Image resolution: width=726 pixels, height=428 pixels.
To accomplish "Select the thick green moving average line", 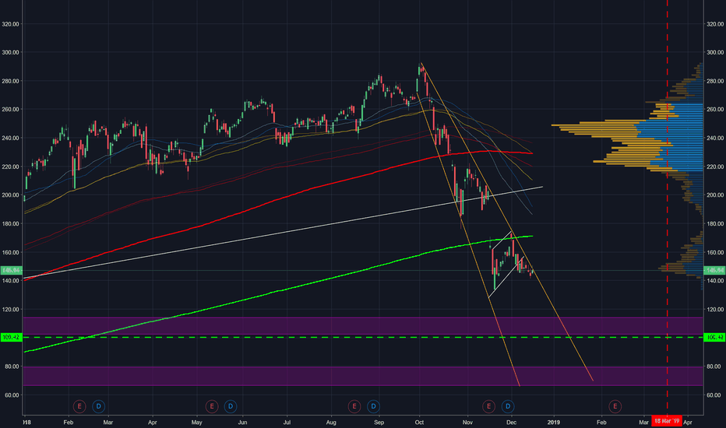I will tap(278, 292).
